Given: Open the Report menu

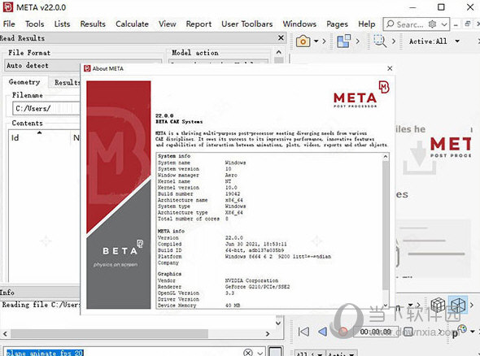Looking at the screenshot, I should point(199,24).
